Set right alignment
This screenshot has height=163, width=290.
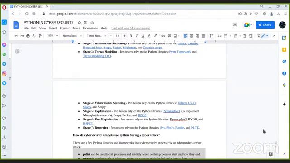click(198, 36)
